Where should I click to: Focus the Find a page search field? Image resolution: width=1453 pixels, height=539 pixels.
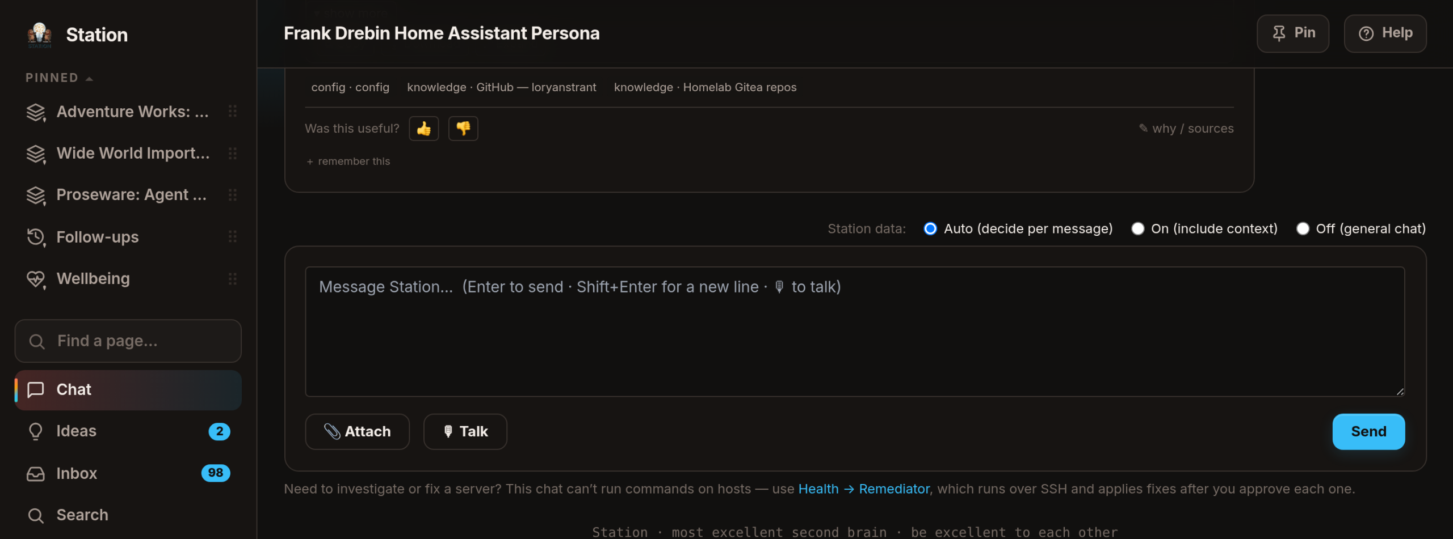tap(128, 341)
